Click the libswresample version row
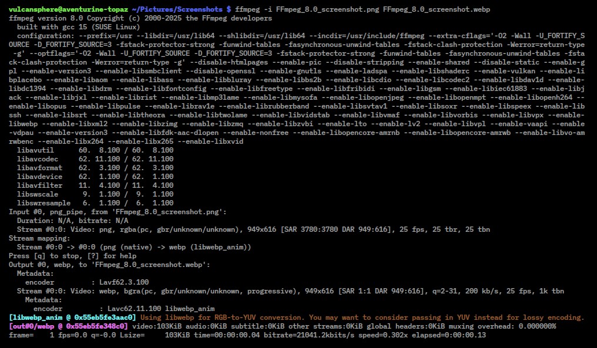Viewport: 597px width, 348px height. pos(95,202)
